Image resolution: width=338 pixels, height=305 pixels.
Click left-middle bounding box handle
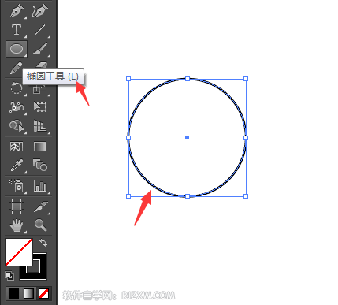click(128, 138)
